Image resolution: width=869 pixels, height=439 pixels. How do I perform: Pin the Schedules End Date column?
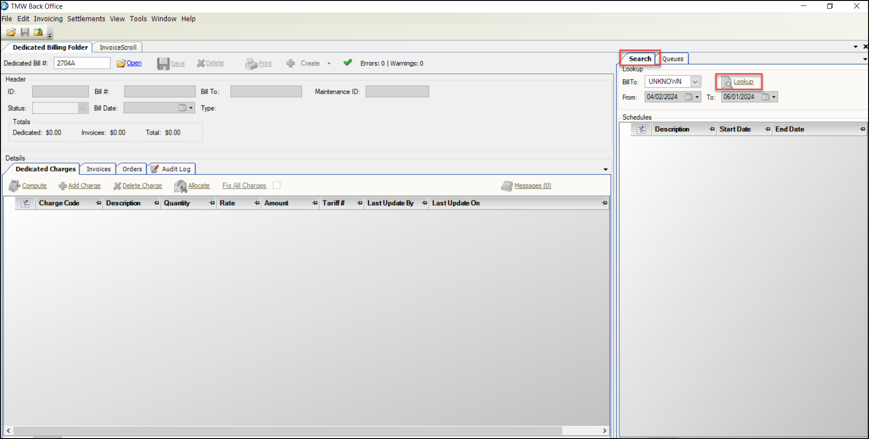(863, 130)
